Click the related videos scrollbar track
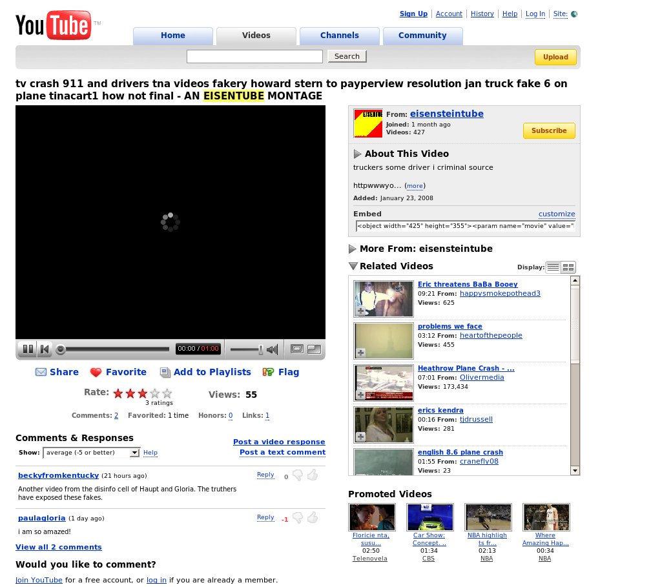This screenshot has height=587, width=651. pyautogui.click(x=575, y=415)
